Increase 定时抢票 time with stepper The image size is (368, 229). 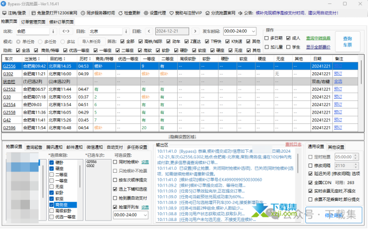click(355, 156)
